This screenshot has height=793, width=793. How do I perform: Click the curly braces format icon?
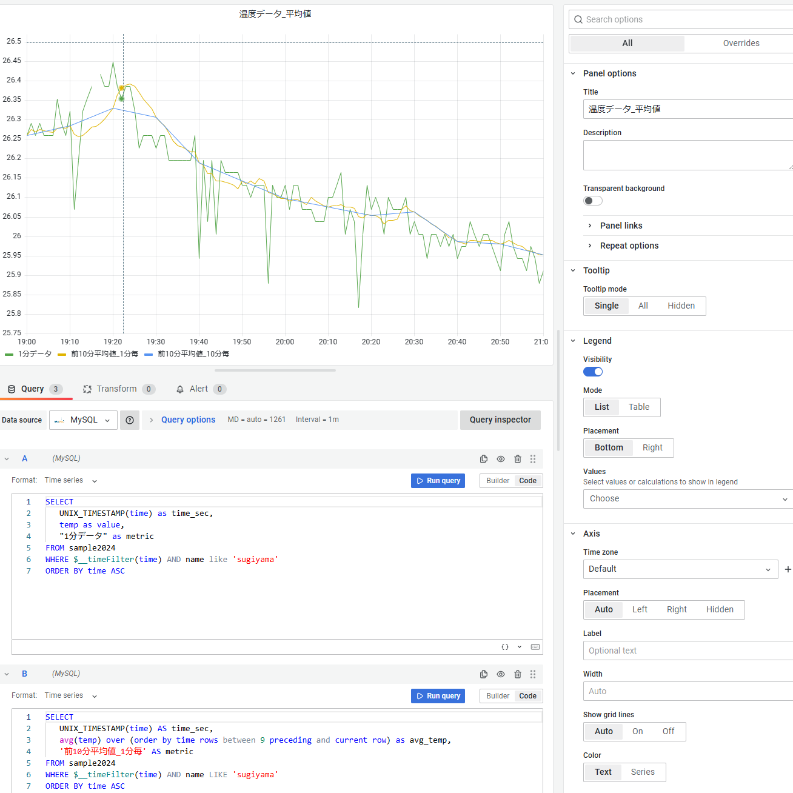(505, 647)
